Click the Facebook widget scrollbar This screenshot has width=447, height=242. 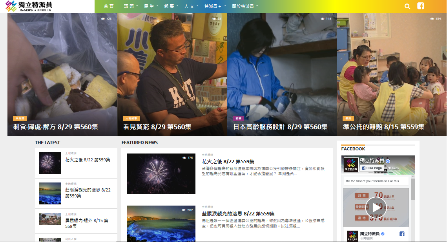(x=413, y=190)
